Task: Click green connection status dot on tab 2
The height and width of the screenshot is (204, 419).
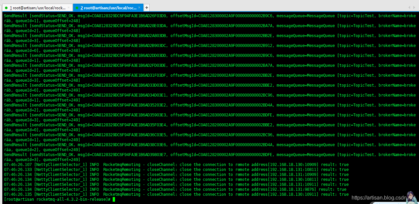Action: point(77,8)
